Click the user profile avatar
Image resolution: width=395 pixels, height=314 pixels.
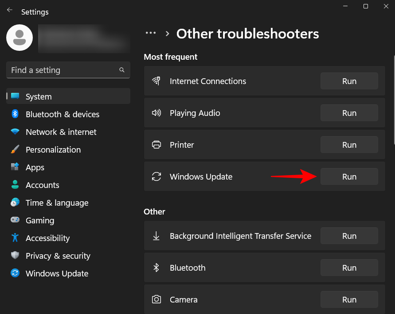19,38
